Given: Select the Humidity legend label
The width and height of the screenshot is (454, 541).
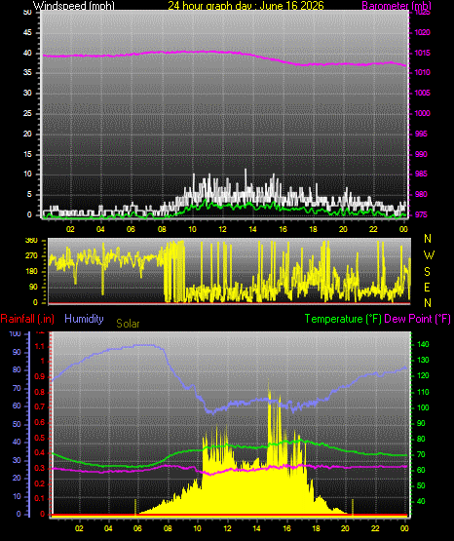Looking at the screenshot, I should (x=84, y=319).
